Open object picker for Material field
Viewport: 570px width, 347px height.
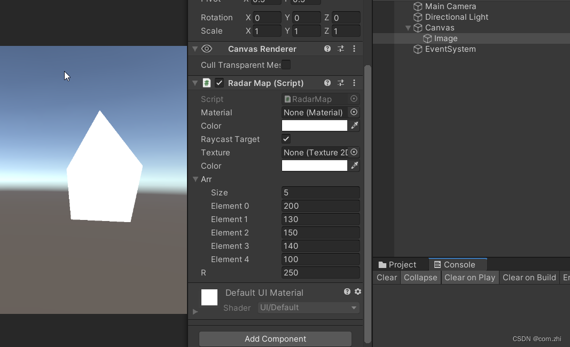pyautogui.click(x=354, y=112)
